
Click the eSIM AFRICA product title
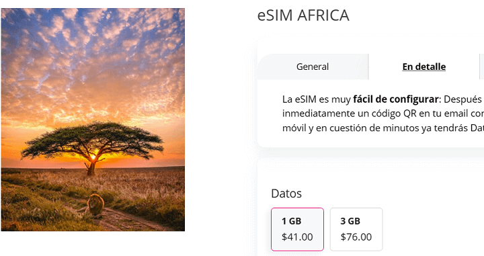[303, 15]
